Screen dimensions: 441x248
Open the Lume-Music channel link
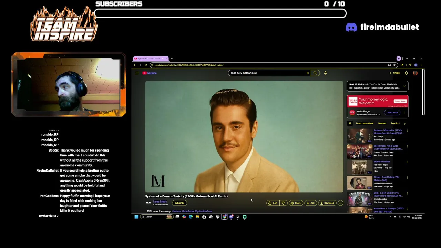(x=160, y=201)
